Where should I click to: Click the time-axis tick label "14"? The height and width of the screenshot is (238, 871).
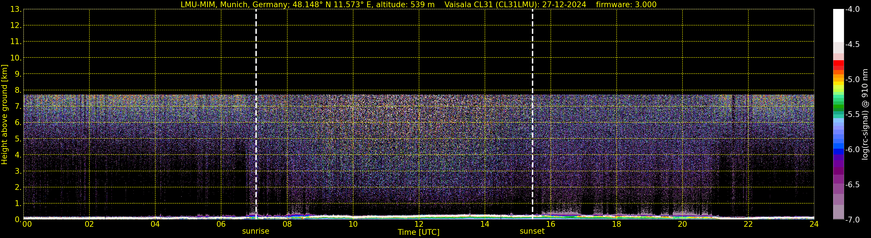click(x=485, y=224)
